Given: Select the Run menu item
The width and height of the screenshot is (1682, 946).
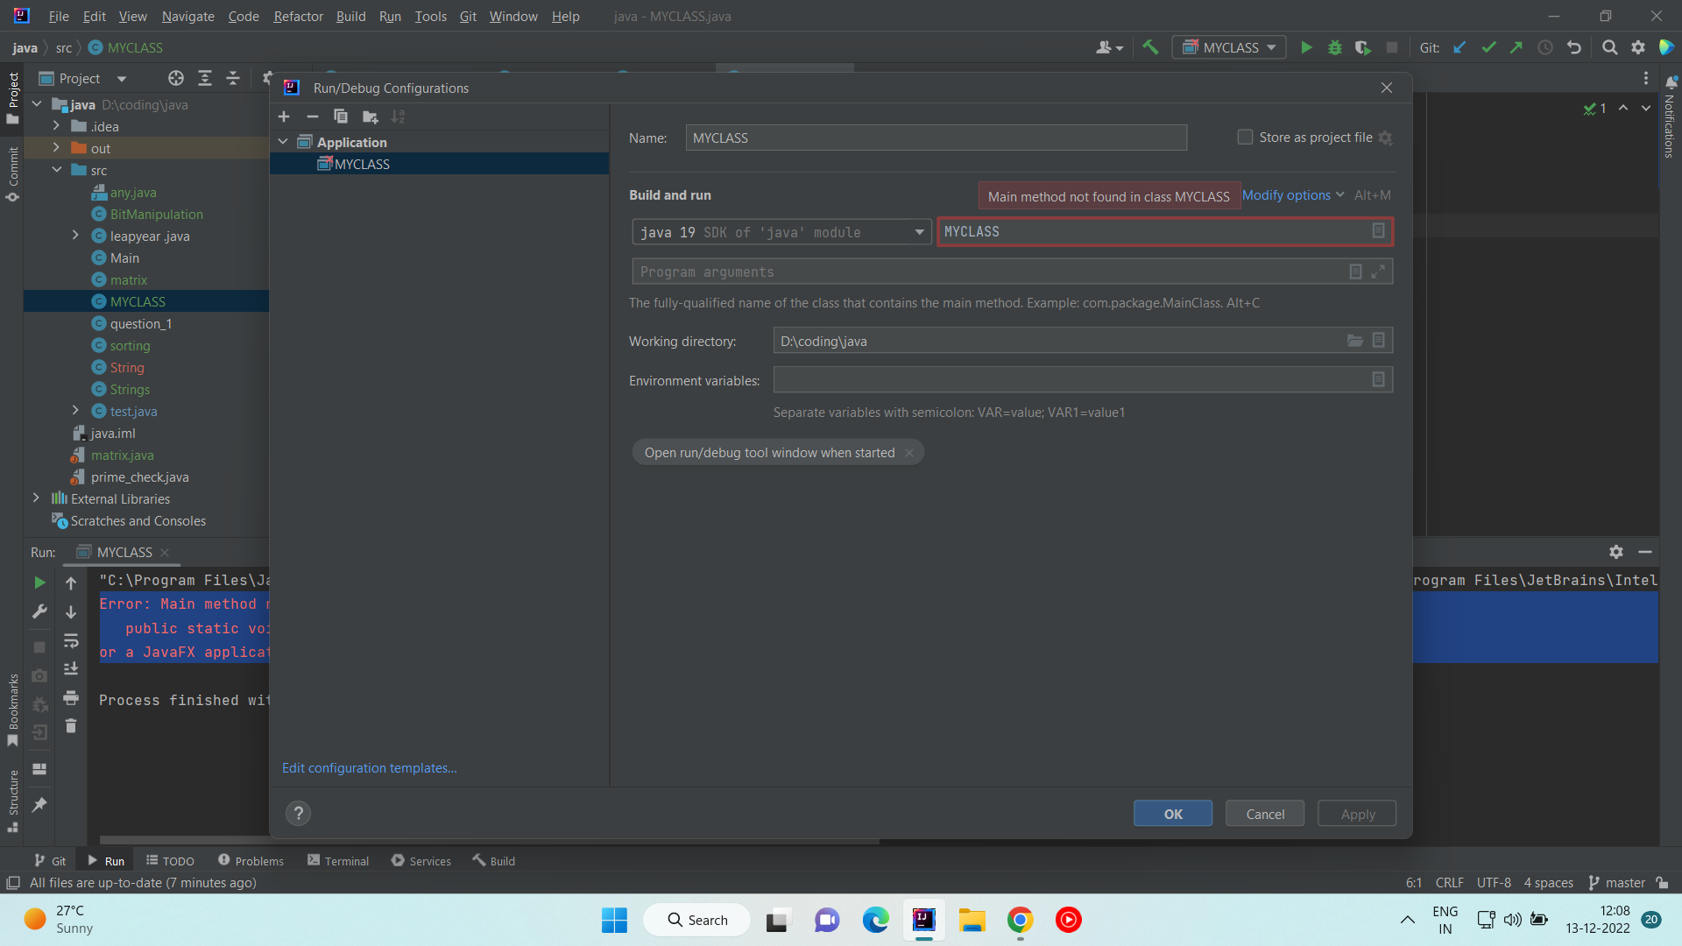Looking at the screenshot, I should click(x=392, y=15).
